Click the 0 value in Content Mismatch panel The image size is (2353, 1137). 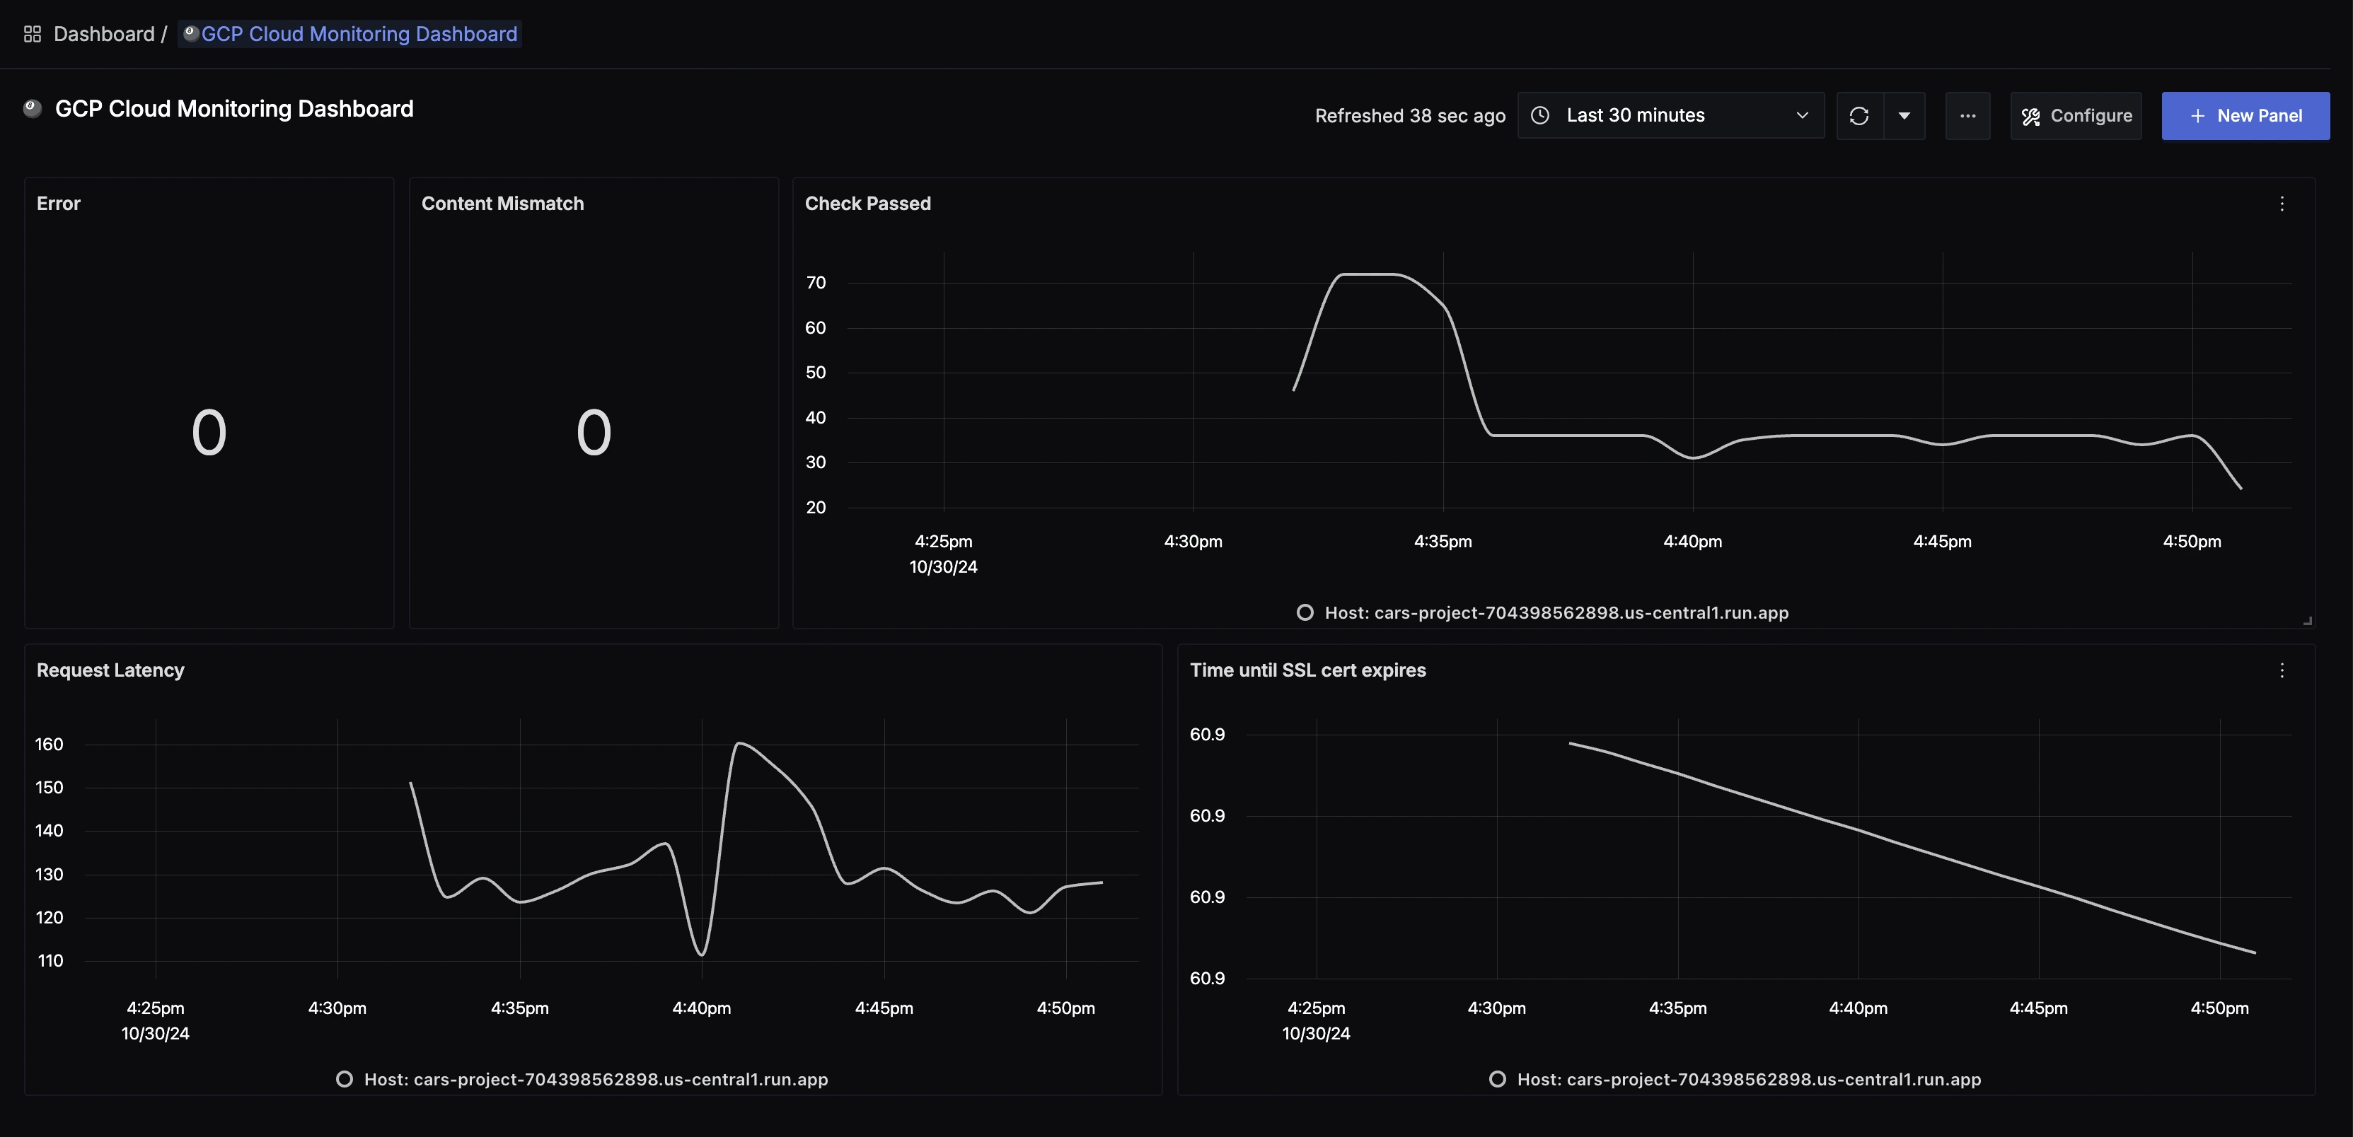(x=594, y=432)
